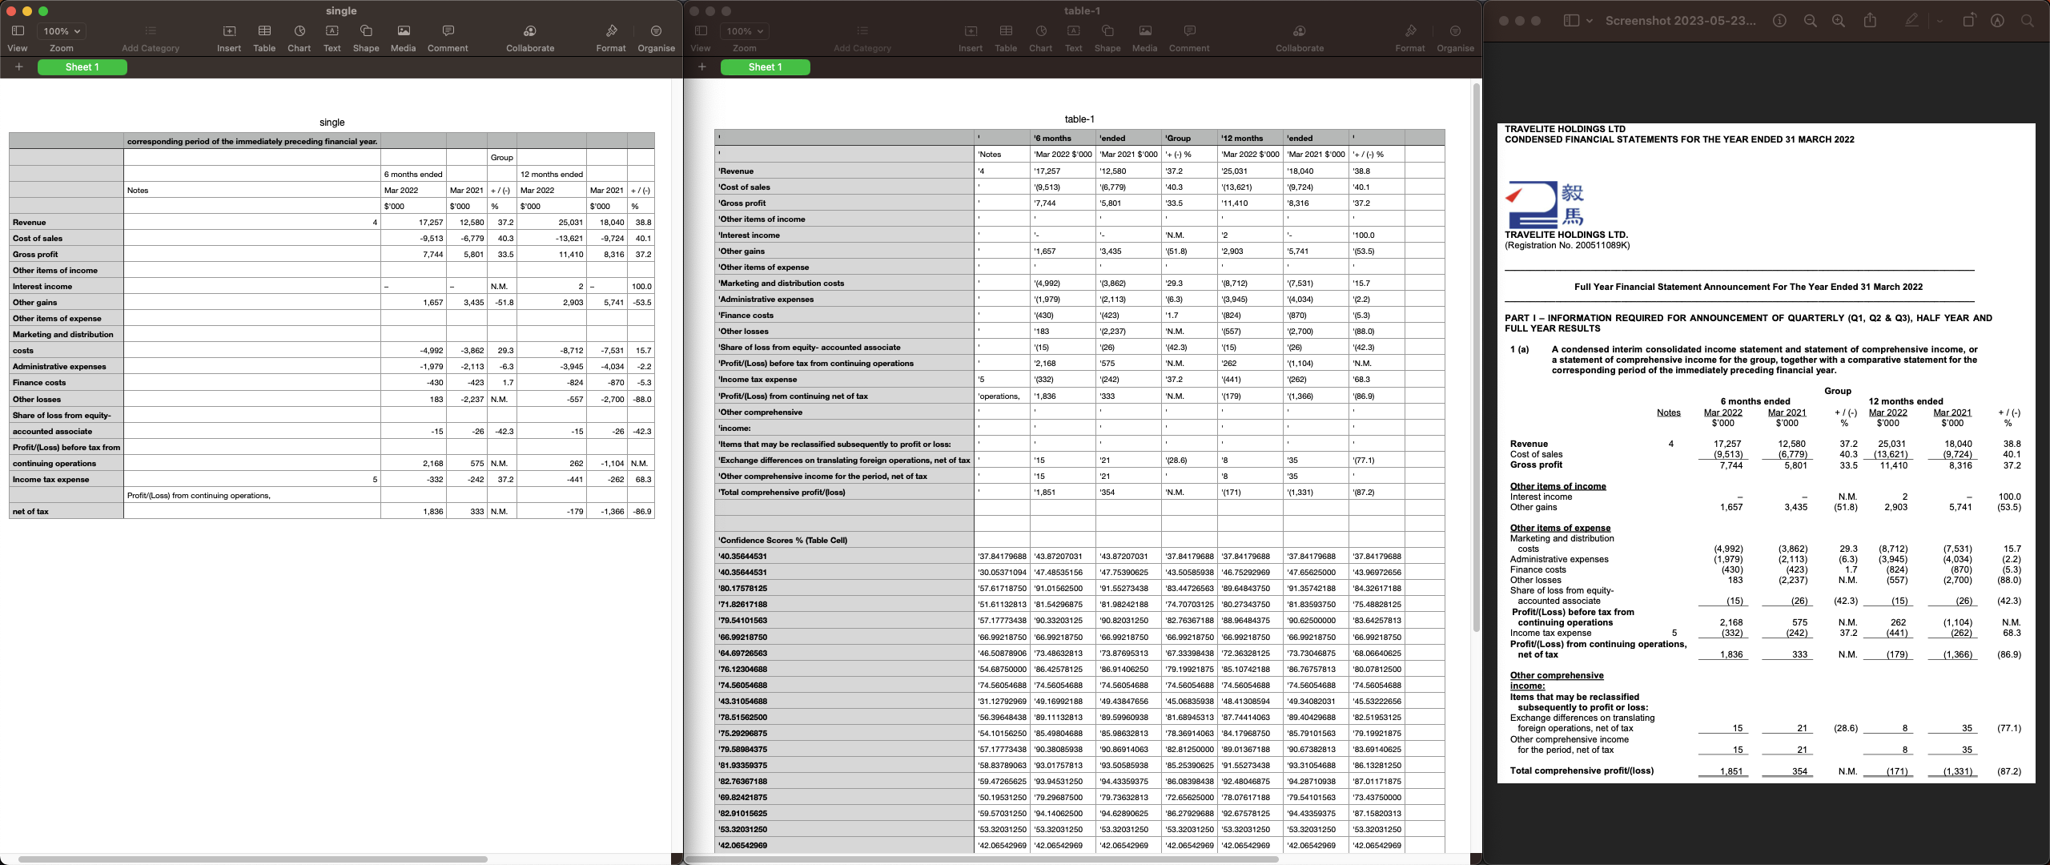Image resolution: width=2050 pixels, height=865 pixels.
Task: Click Comment icon in single window
Action: pos(448,31)
